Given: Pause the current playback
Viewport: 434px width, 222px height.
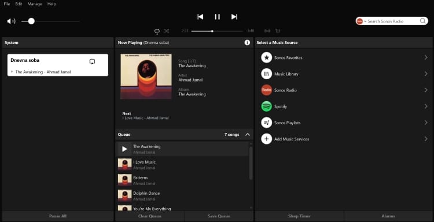Looking at the screenshot, I should coord(217,17).
